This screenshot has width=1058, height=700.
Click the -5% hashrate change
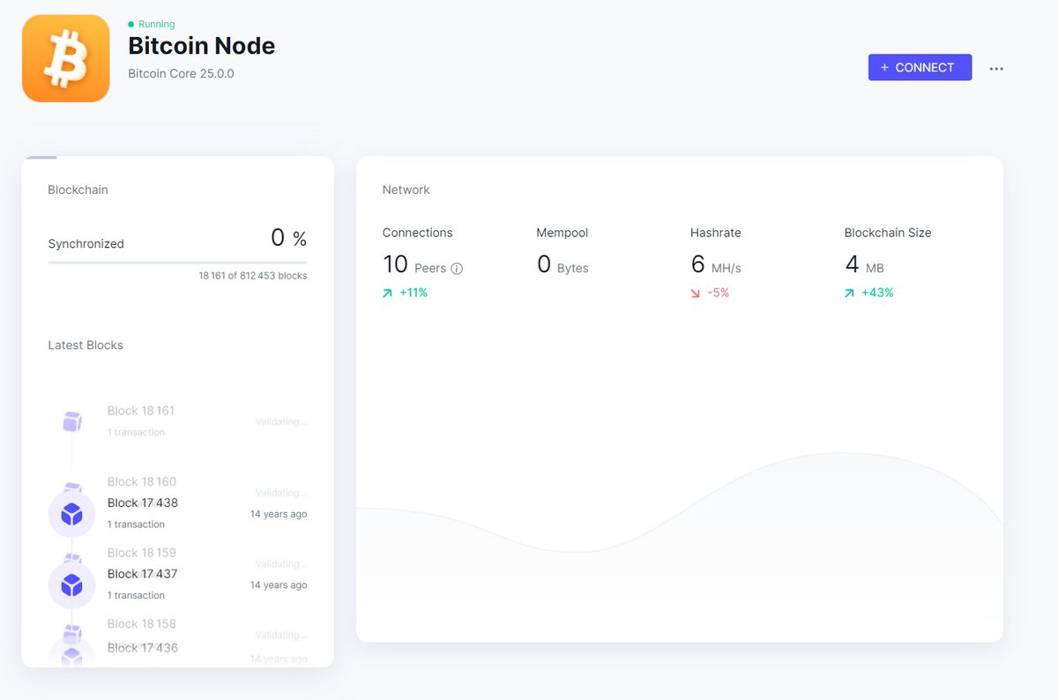tap(719, 293)
